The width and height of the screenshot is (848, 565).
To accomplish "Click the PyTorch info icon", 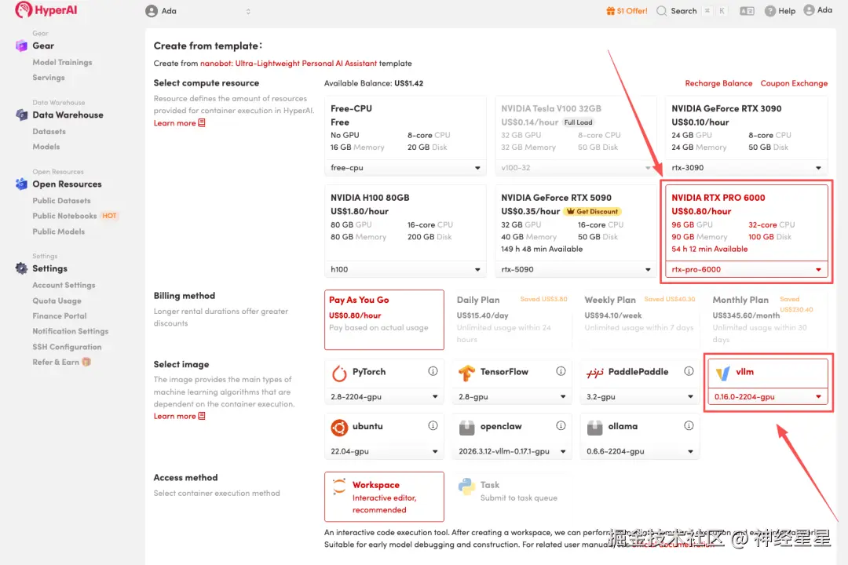I will tap(433, 371).
